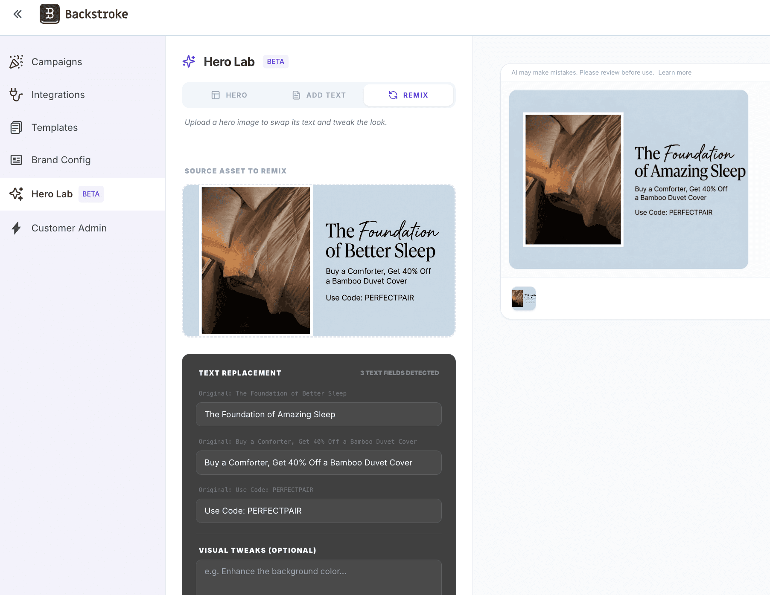770x595 pixels.
Task: Click the 'Upload a hero image to swap' description
Action: point(286,122)
